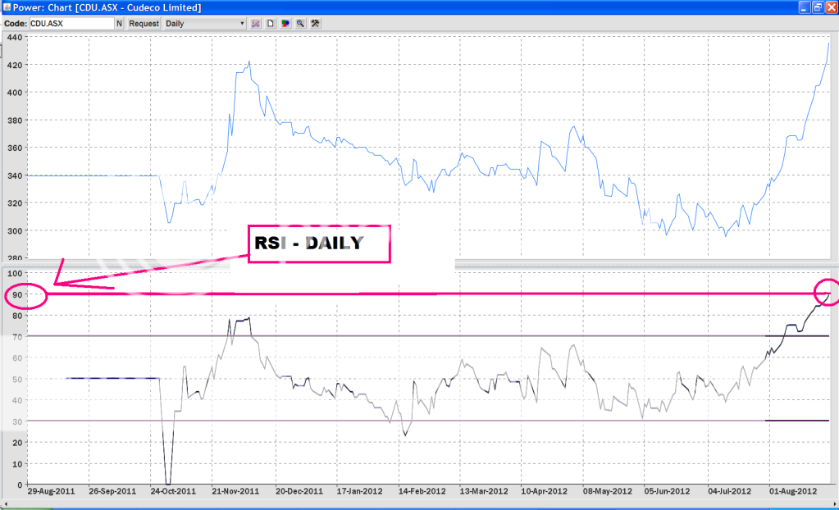Click the '24-Oct-2011' date label on the axis

point(173,491)
